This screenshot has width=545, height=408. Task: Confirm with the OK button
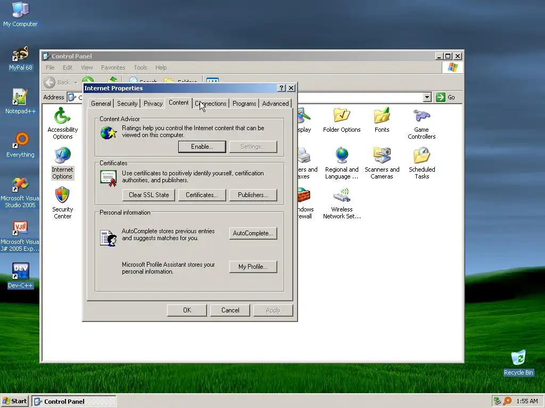pos(187,310)
